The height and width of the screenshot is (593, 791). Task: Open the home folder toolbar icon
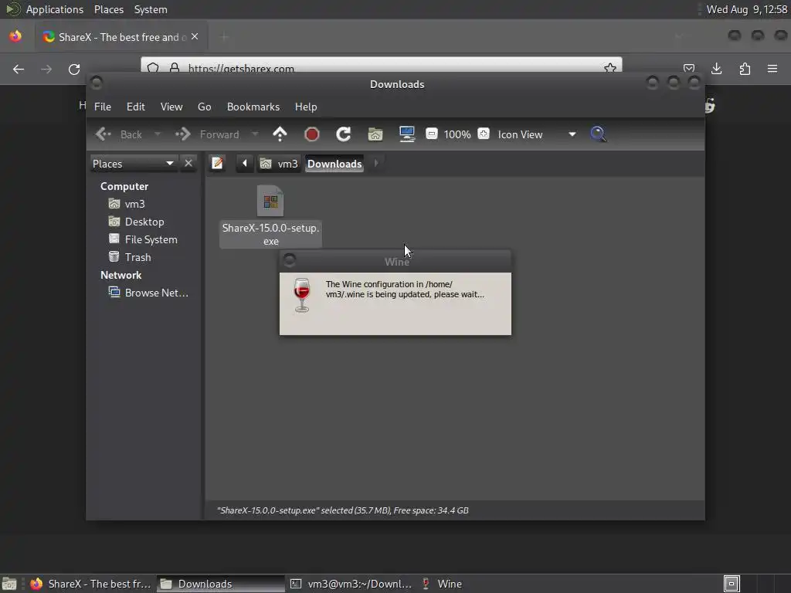pyautogui.click(x=375, y=134)
